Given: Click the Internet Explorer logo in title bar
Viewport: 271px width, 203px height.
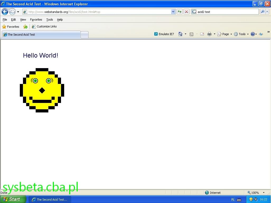Looking at the screenshot, I should coord(3,4).
